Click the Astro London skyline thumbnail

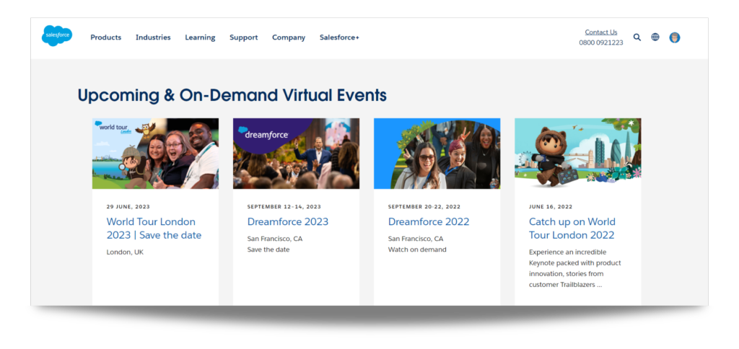tap(578, 154)
